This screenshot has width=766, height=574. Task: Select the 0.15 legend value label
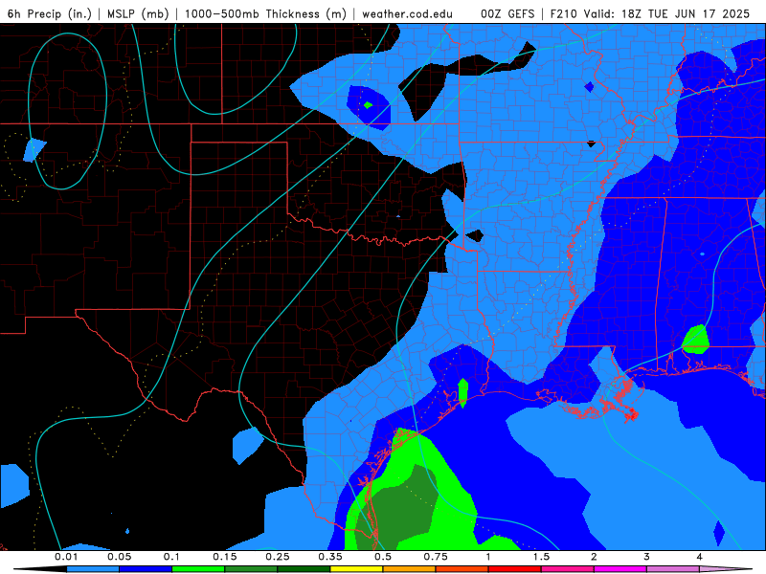[x=225, y=557]
